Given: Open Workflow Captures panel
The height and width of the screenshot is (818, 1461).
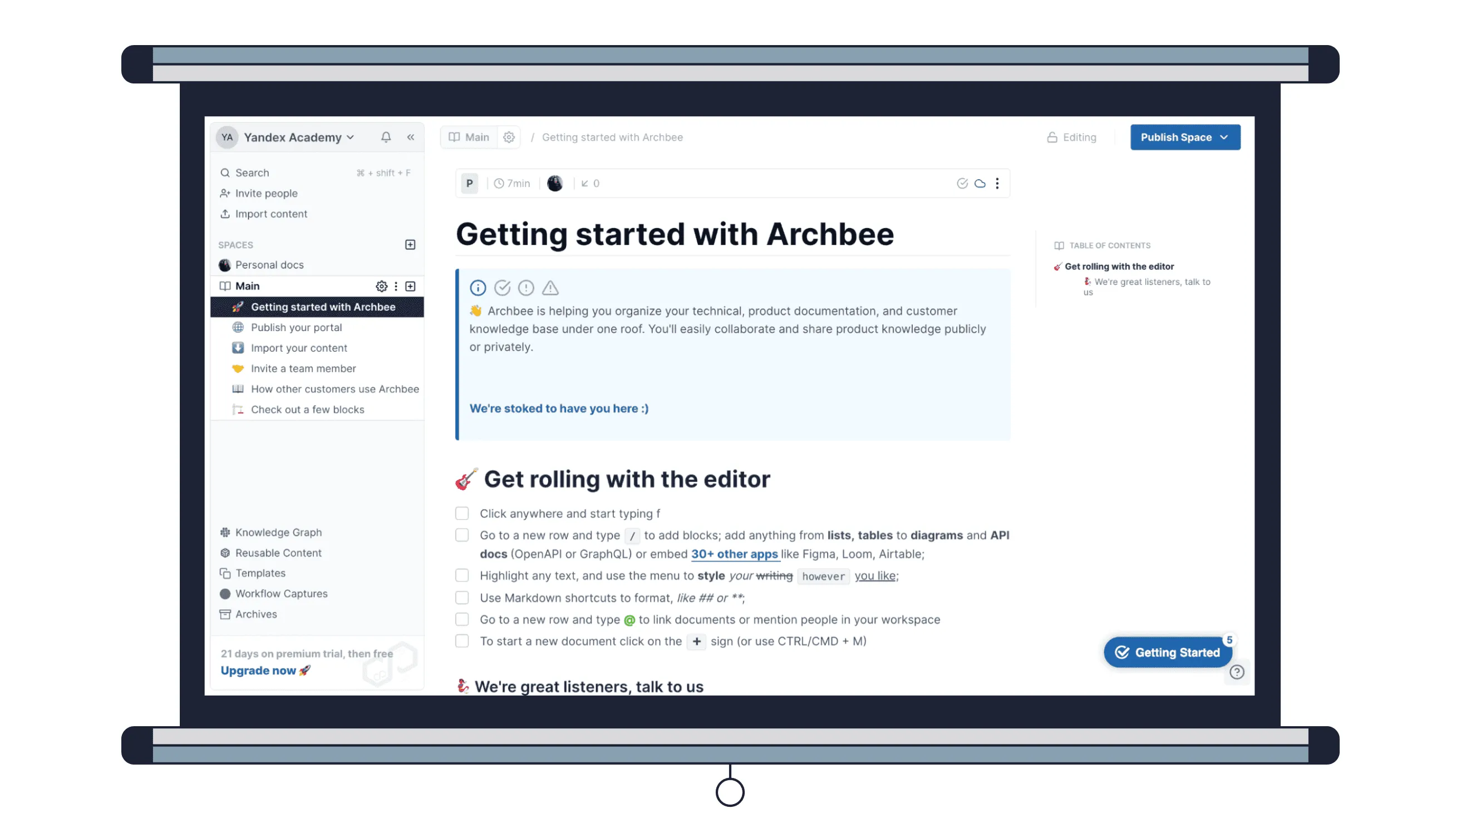Looking at the screenshot, I should (281, 593).
